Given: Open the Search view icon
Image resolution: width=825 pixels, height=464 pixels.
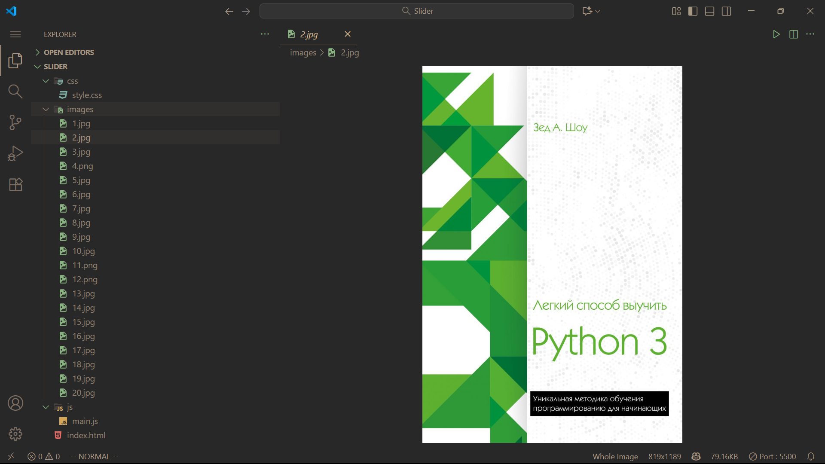Looking at the screenshot, I should click(15, 91).
